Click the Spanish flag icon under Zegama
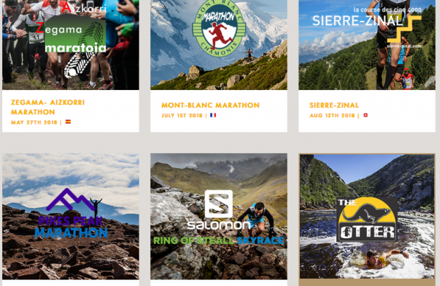The image size is (440, 286). pyautogui.click(x=68, y=122)
